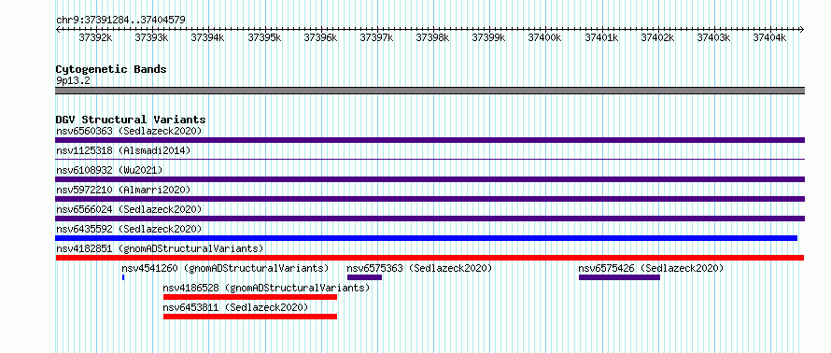
Task: Open variant nsv6435592 (Sedlazeck2020) label
Action: pos(129,229)
